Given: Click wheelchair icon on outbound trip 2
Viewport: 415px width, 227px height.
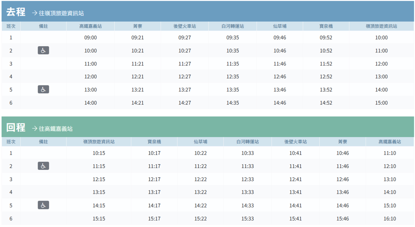Looking at the screenshot, I should click(x=43, y=51).
